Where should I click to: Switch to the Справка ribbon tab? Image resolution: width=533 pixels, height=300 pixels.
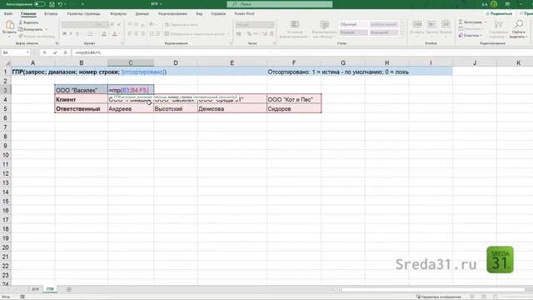pos(218,13)
